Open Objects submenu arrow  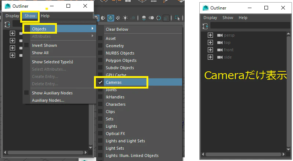[x=92, y=29]
